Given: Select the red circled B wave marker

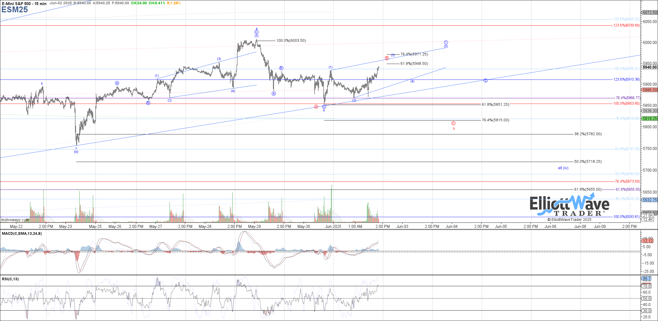Looking at the screenshot, I should click(387, 58).
